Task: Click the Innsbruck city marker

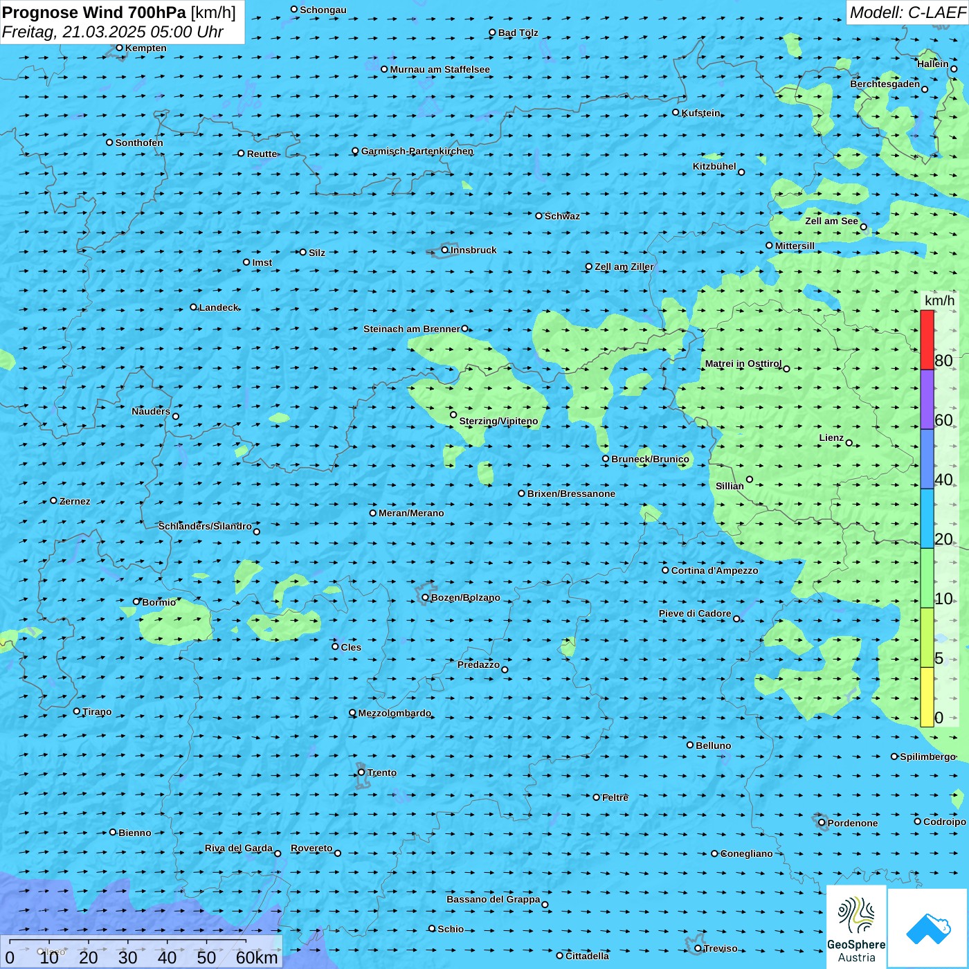Action: 445,250
